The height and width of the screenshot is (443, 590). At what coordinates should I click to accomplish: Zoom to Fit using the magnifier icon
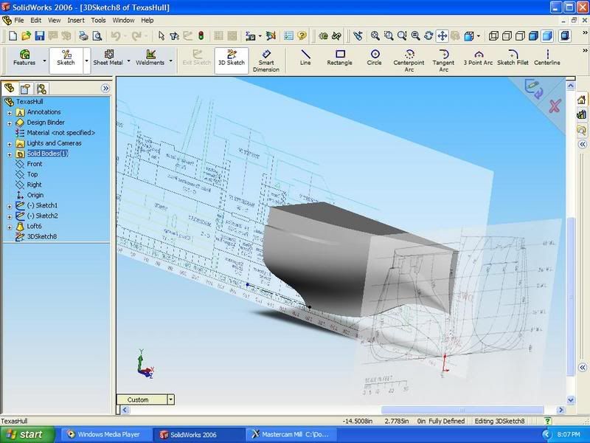[x=375, y=36]
